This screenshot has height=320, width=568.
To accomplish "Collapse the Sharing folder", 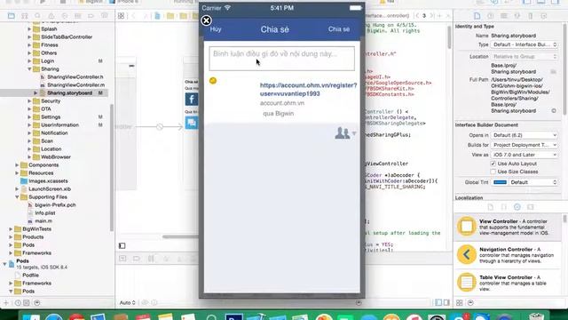I will point(29,69).
